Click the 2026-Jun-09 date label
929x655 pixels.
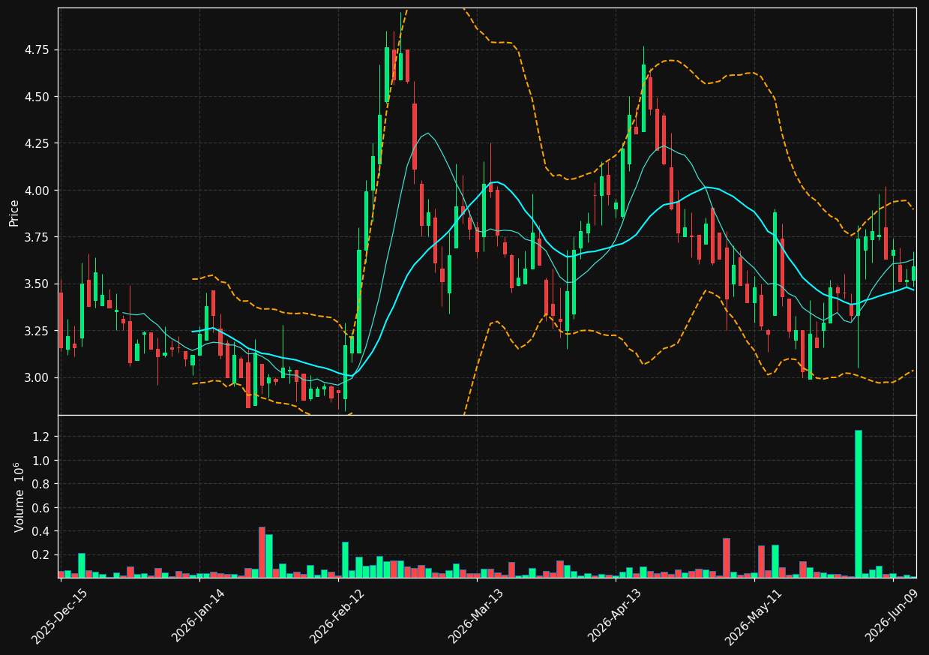click(893, 616)
